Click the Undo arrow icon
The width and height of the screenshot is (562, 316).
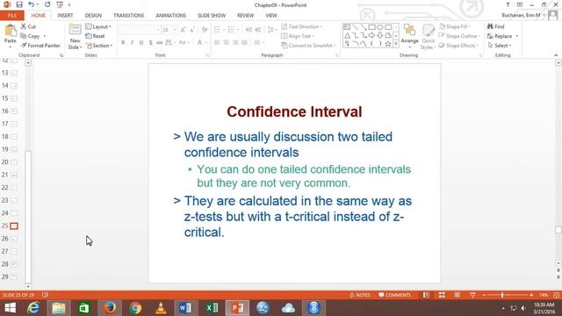(32, 4)
